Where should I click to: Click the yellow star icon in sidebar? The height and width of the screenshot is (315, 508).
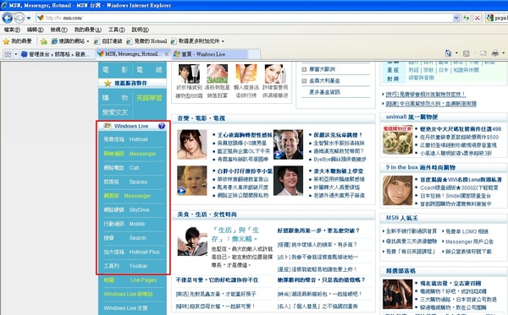pyautogui.click(x=108, y=83)
